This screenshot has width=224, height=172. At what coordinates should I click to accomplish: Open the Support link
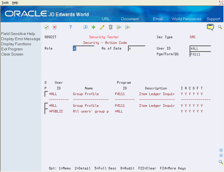pyautogui.click(x=213, y=19)
